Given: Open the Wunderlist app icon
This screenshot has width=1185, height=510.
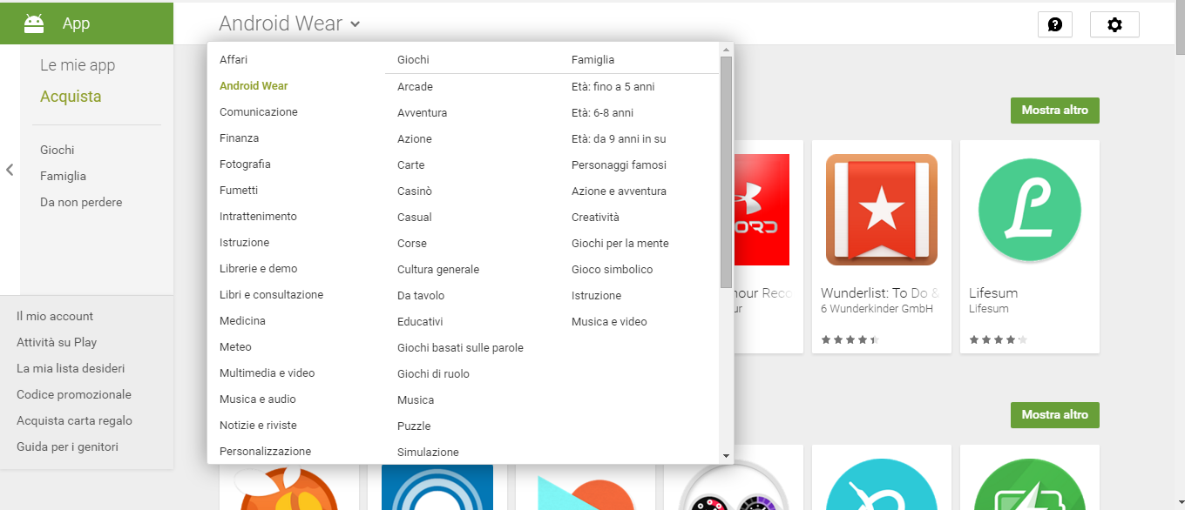Looking at the screenshot, I should click(882, 210).
